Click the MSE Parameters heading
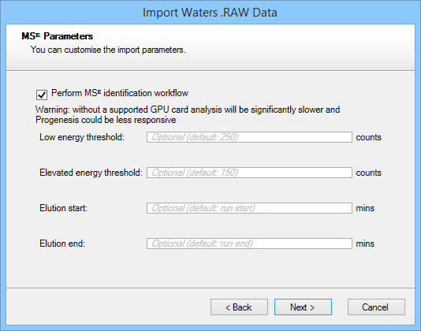Screen dimensions: 421x331 pos(58,36)
